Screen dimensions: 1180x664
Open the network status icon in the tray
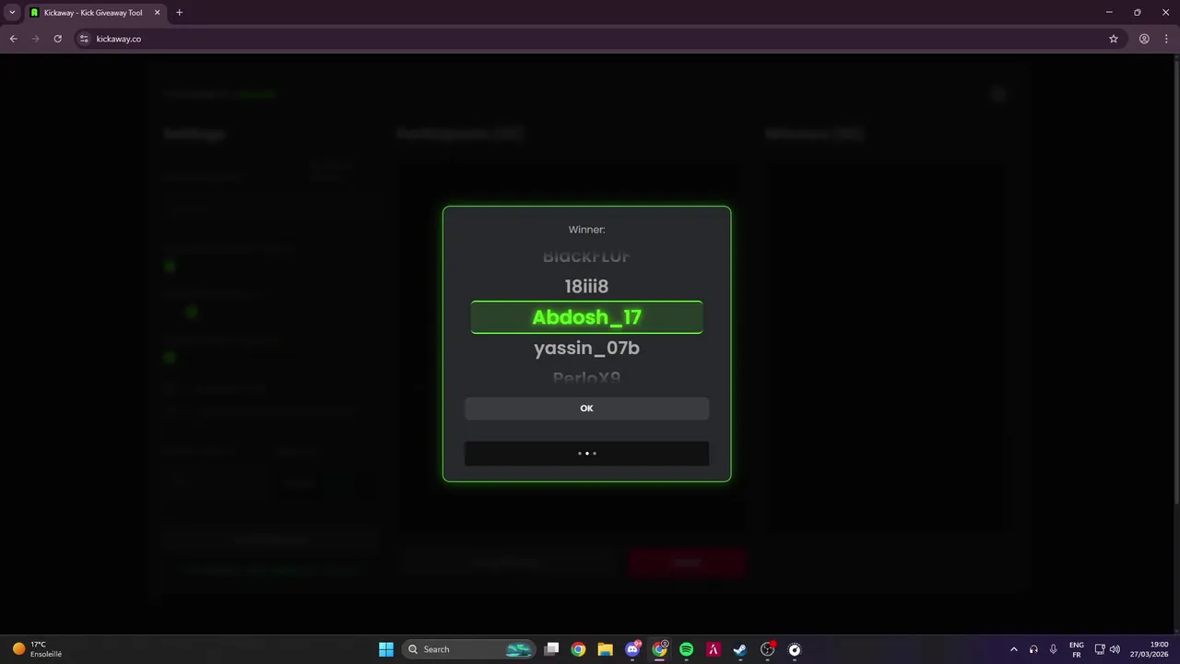1099,649
